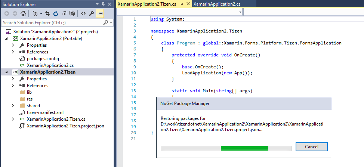
Task: Click Sync with Active Document arrows
Action: (x=47, y=14)
